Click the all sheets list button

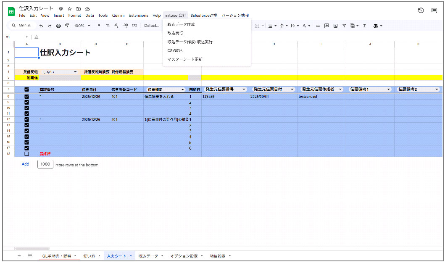coord(30,256)
